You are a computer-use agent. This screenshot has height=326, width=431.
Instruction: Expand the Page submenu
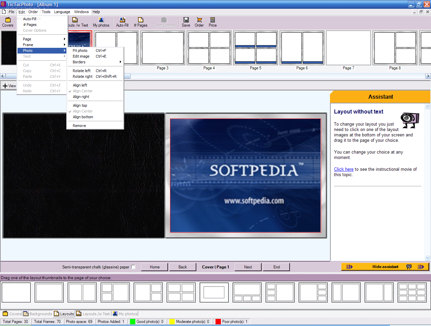coord(42,39)
